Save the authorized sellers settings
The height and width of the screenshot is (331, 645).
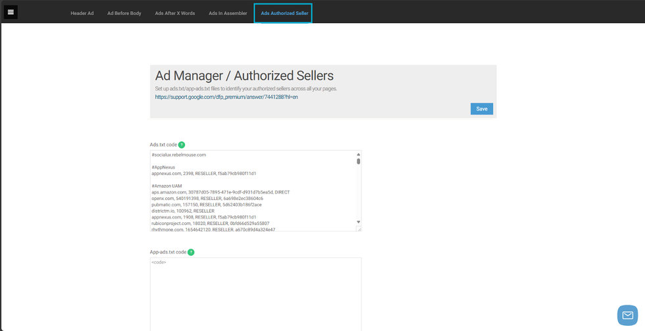[481, 109]
